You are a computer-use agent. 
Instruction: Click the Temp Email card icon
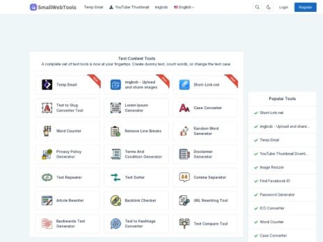point(47,84)
